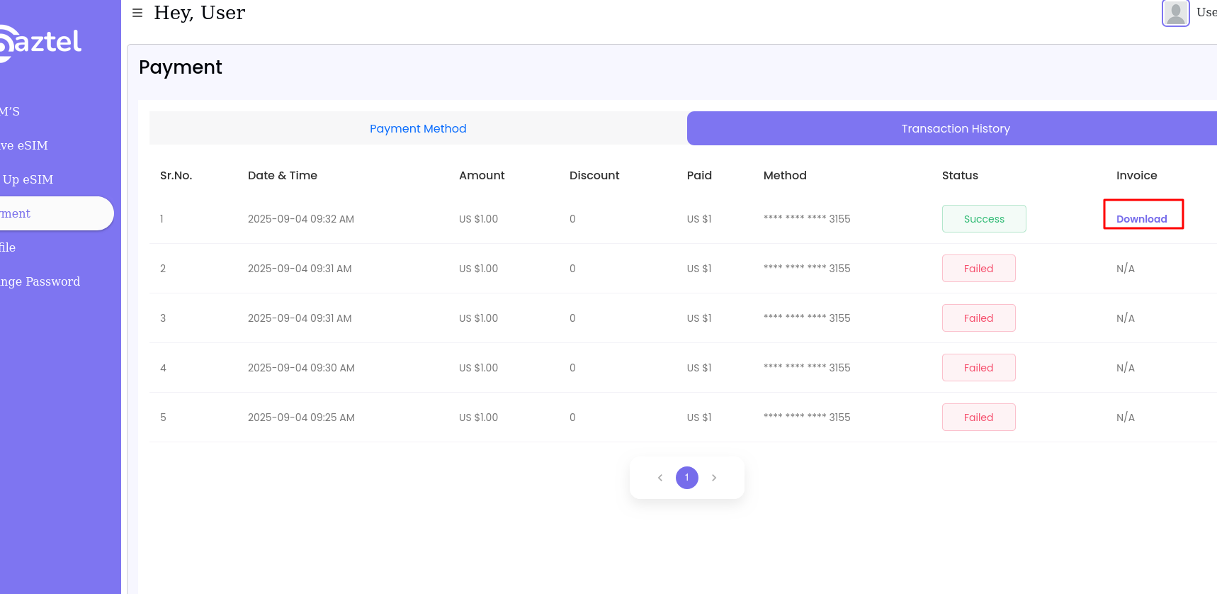Viewport: 1217px width, 594px height.
Task: Download invoice for transaction 1
Action: coord(1141,219)
